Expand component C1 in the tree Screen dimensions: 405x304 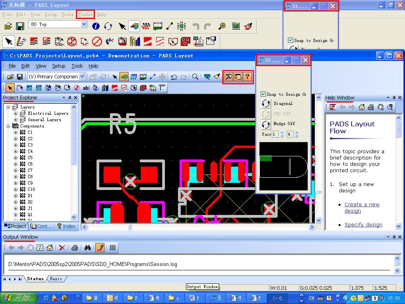click(x=15, y=132)
